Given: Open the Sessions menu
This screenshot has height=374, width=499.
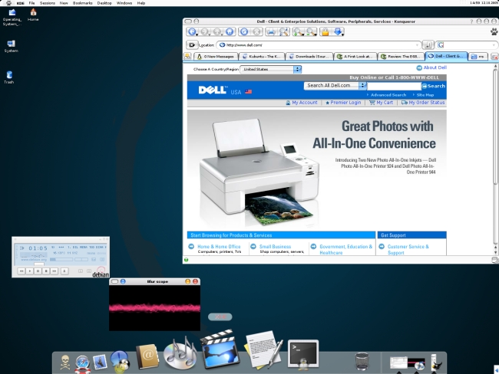Looking at the screenshot, I should pyautogui.click(x=47, y=3).
